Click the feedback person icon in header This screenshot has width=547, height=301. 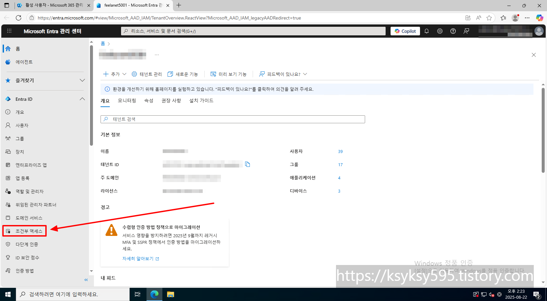(x=466, y=31)
